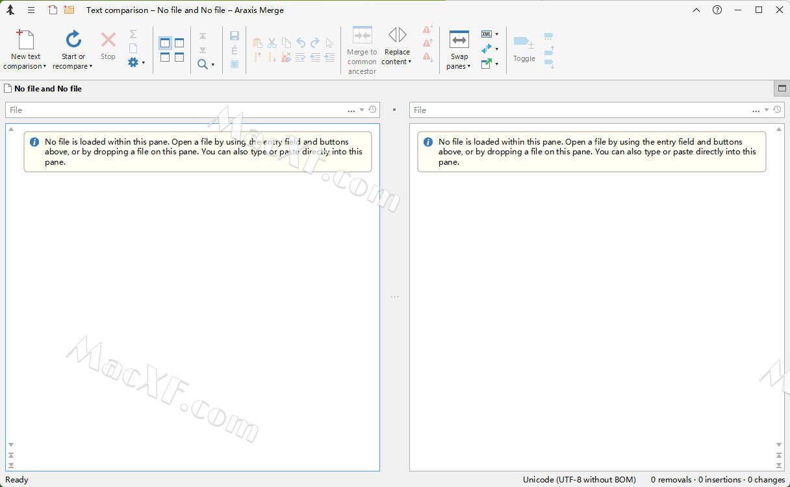Click the cut scissors icon
790x487 pixels.
(x=272, y=43)
